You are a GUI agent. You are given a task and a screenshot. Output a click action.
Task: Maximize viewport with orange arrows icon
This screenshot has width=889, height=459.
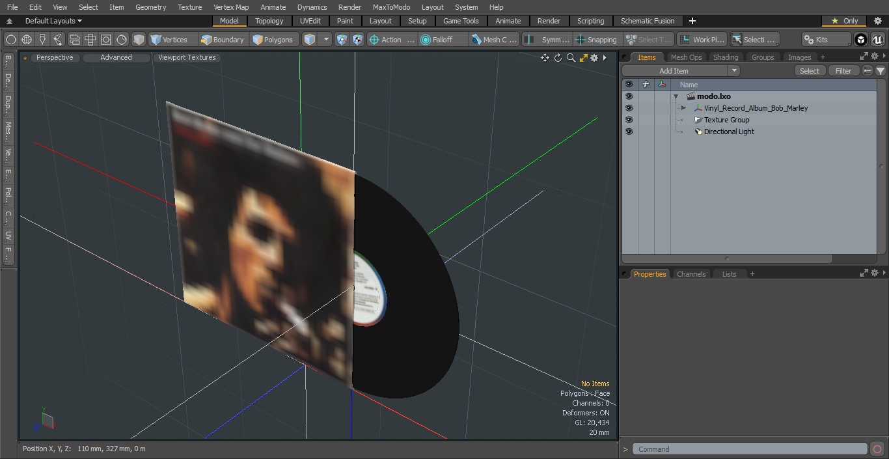(x=583, y=58)
